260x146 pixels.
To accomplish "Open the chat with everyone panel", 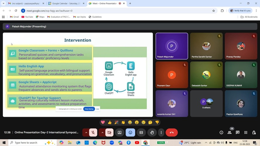I will pos(237,133).
